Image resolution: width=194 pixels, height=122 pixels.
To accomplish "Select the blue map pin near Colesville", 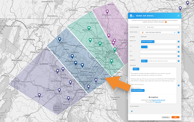I will point(82,65).
